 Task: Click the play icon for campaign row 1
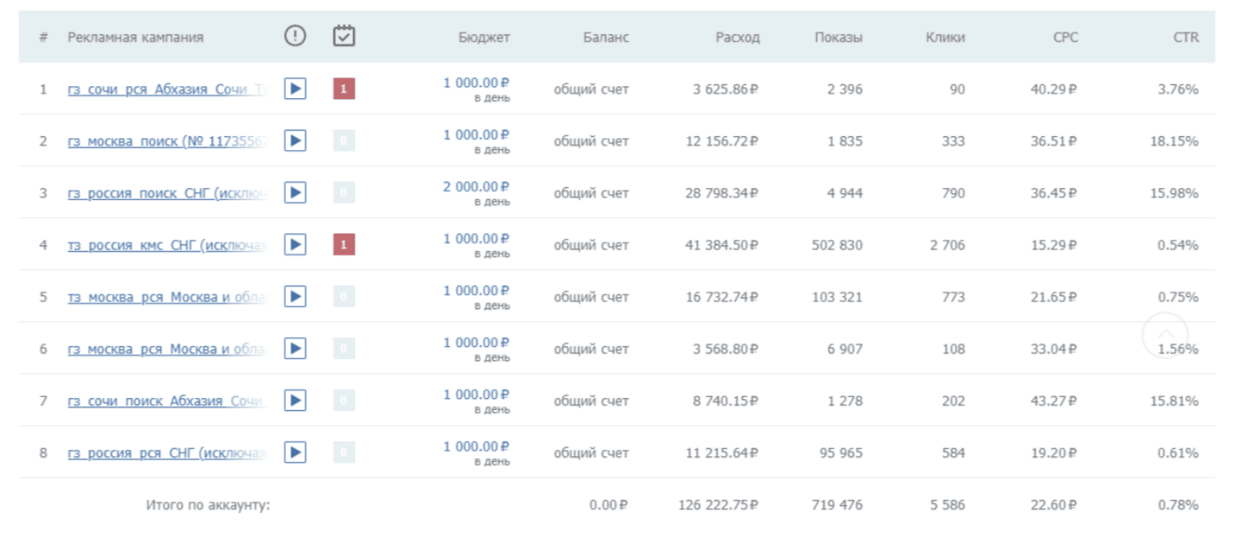pyautogui.click(x=295, y=89)
